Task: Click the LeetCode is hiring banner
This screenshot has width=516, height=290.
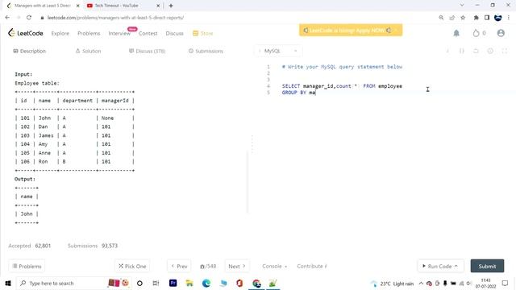Action: pyautogui.click(x=351, y=31)
